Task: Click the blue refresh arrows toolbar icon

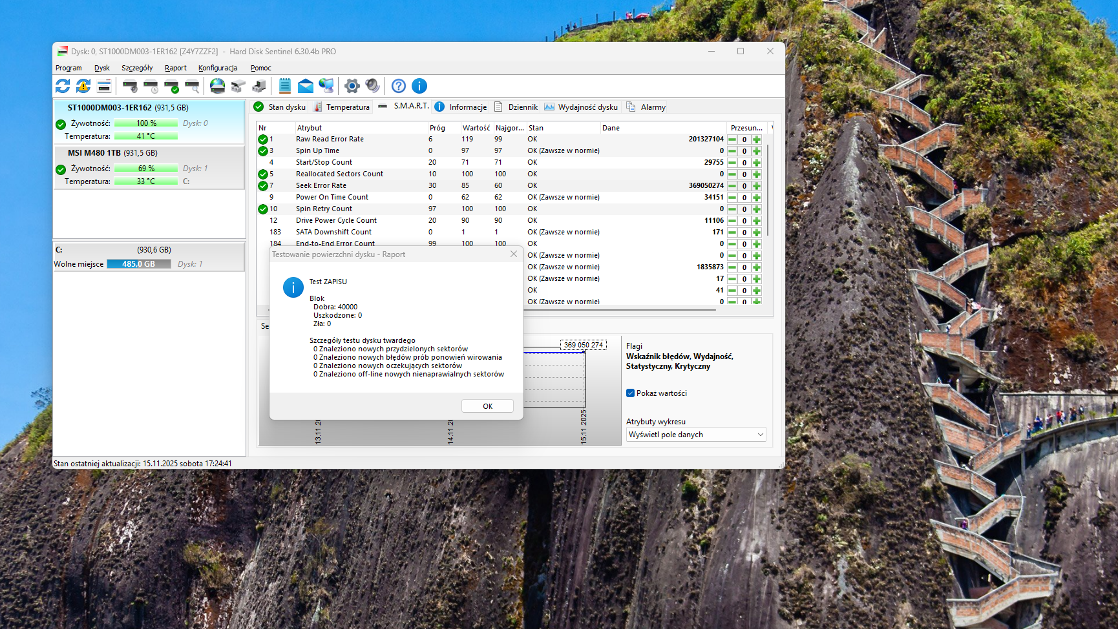Action: pyautogui.click(x=63, y=86)
